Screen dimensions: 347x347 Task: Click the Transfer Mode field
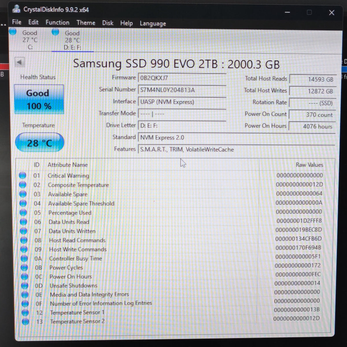point(182,114)
